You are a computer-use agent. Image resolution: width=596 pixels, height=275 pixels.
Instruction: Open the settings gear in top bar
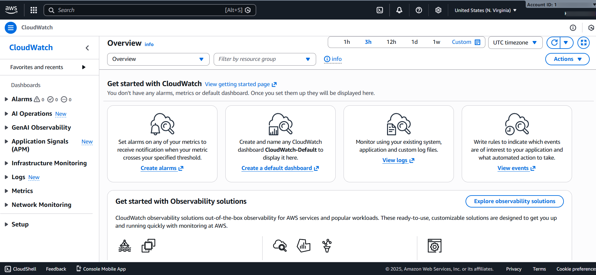438,10
